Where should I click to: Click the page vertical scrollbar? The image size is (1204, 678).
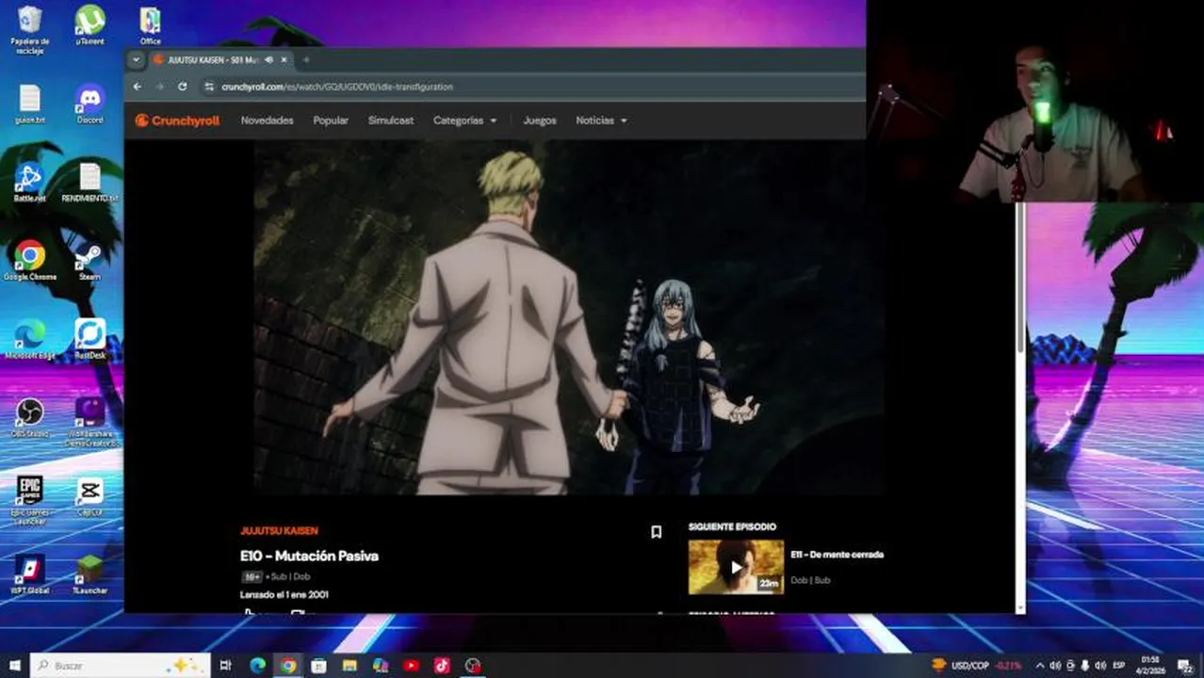point(1019,278)
